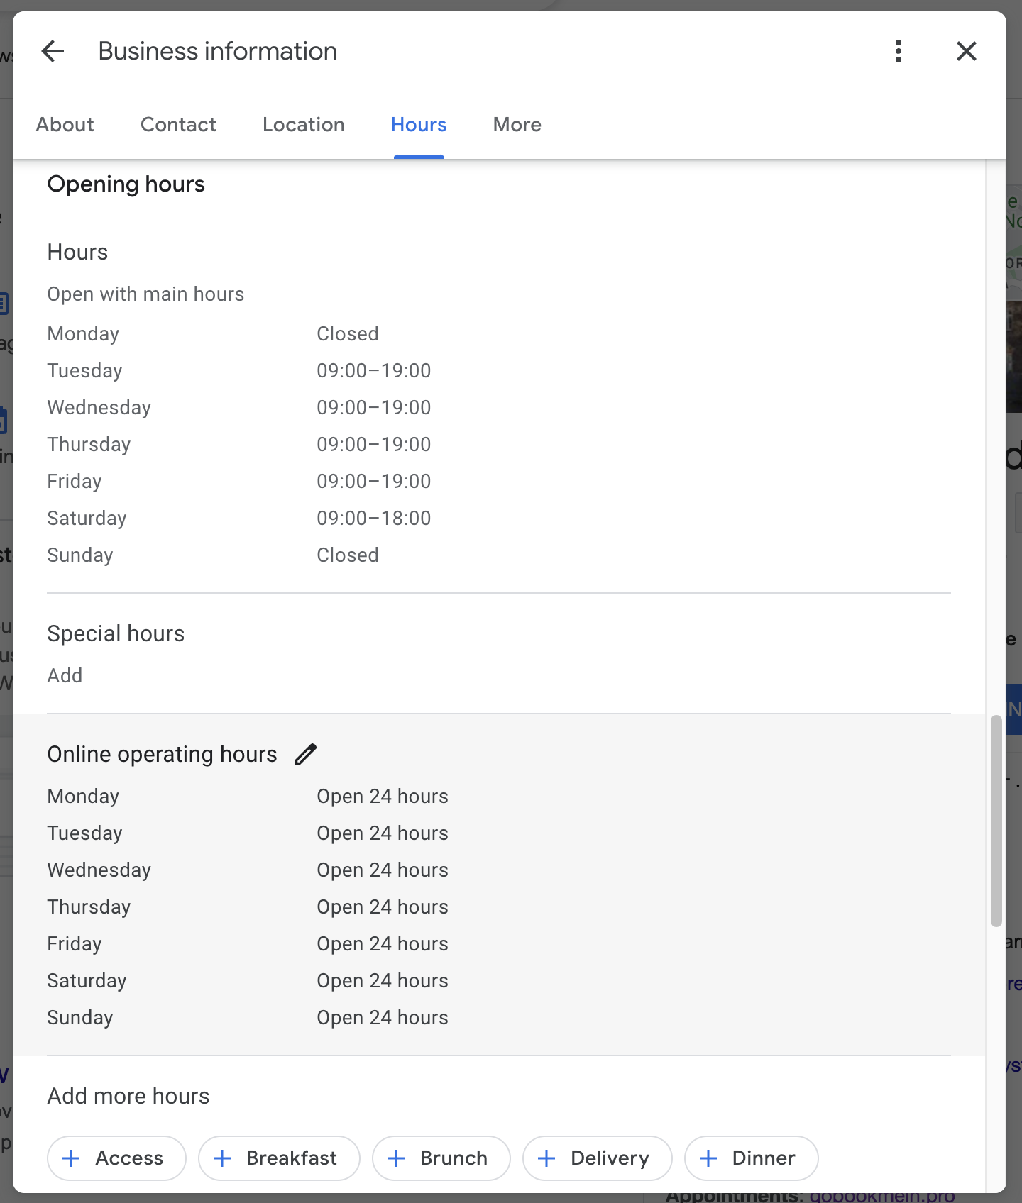Click Thursday 09:00–19:00 hours value
Image resolution: width=1022 pixels, height=1203 pixels.
coord(374,444)
